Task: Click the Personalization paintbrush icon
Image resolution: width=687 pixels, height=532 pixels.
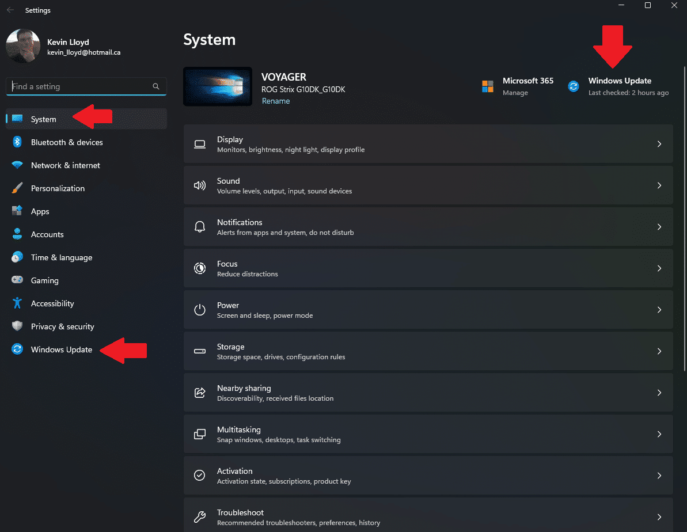Action: tap(17, 188)
